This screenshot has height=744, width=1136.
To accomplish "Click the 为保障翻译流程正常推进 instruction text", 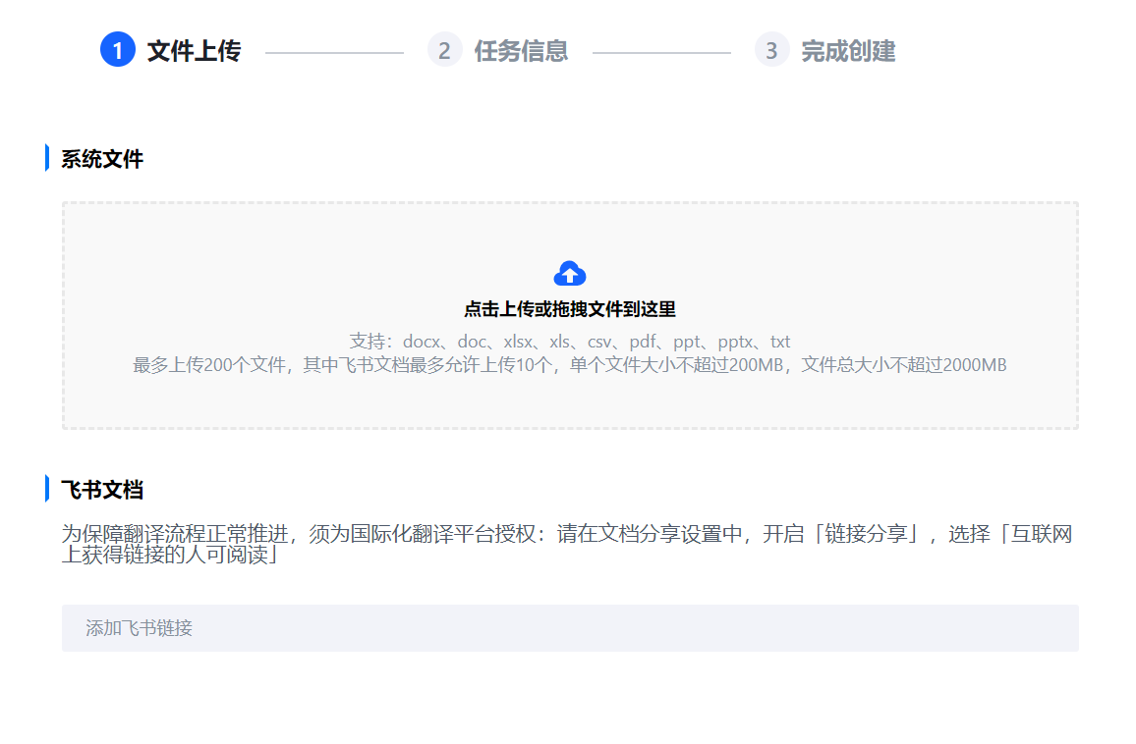I will 177,535.
